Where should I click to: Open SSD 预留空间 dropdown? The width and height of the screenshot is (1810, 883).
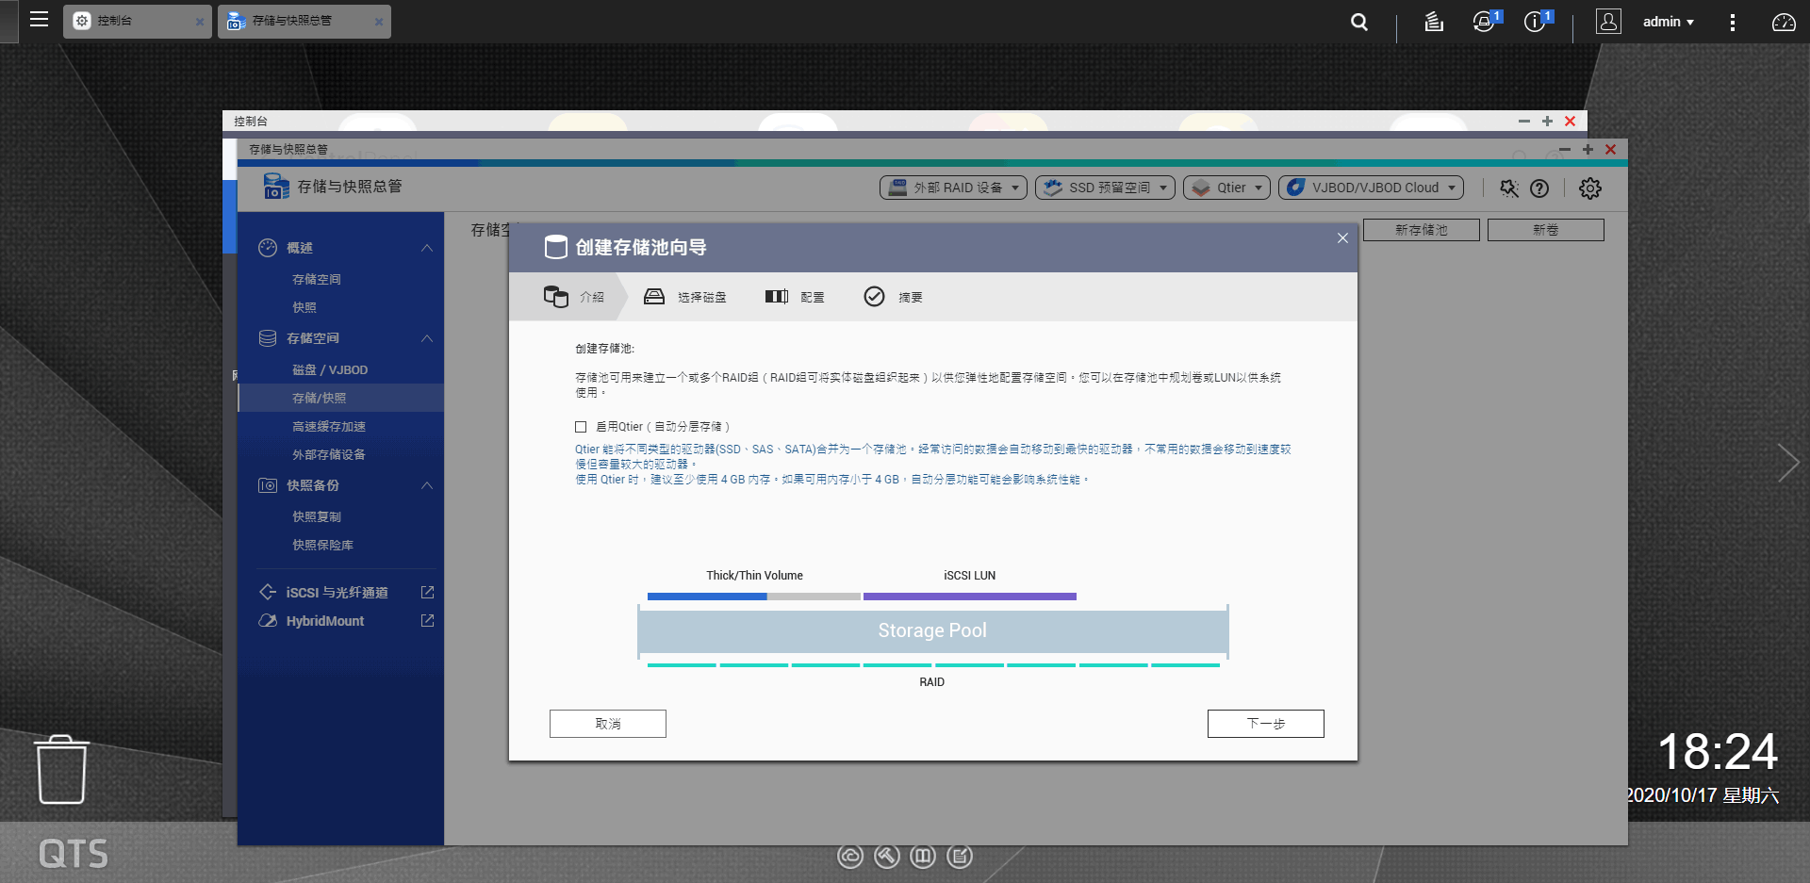tap(1105, 188)
